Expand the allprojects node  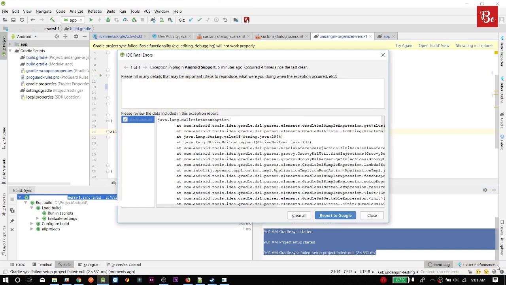click(x=32, y=229)
